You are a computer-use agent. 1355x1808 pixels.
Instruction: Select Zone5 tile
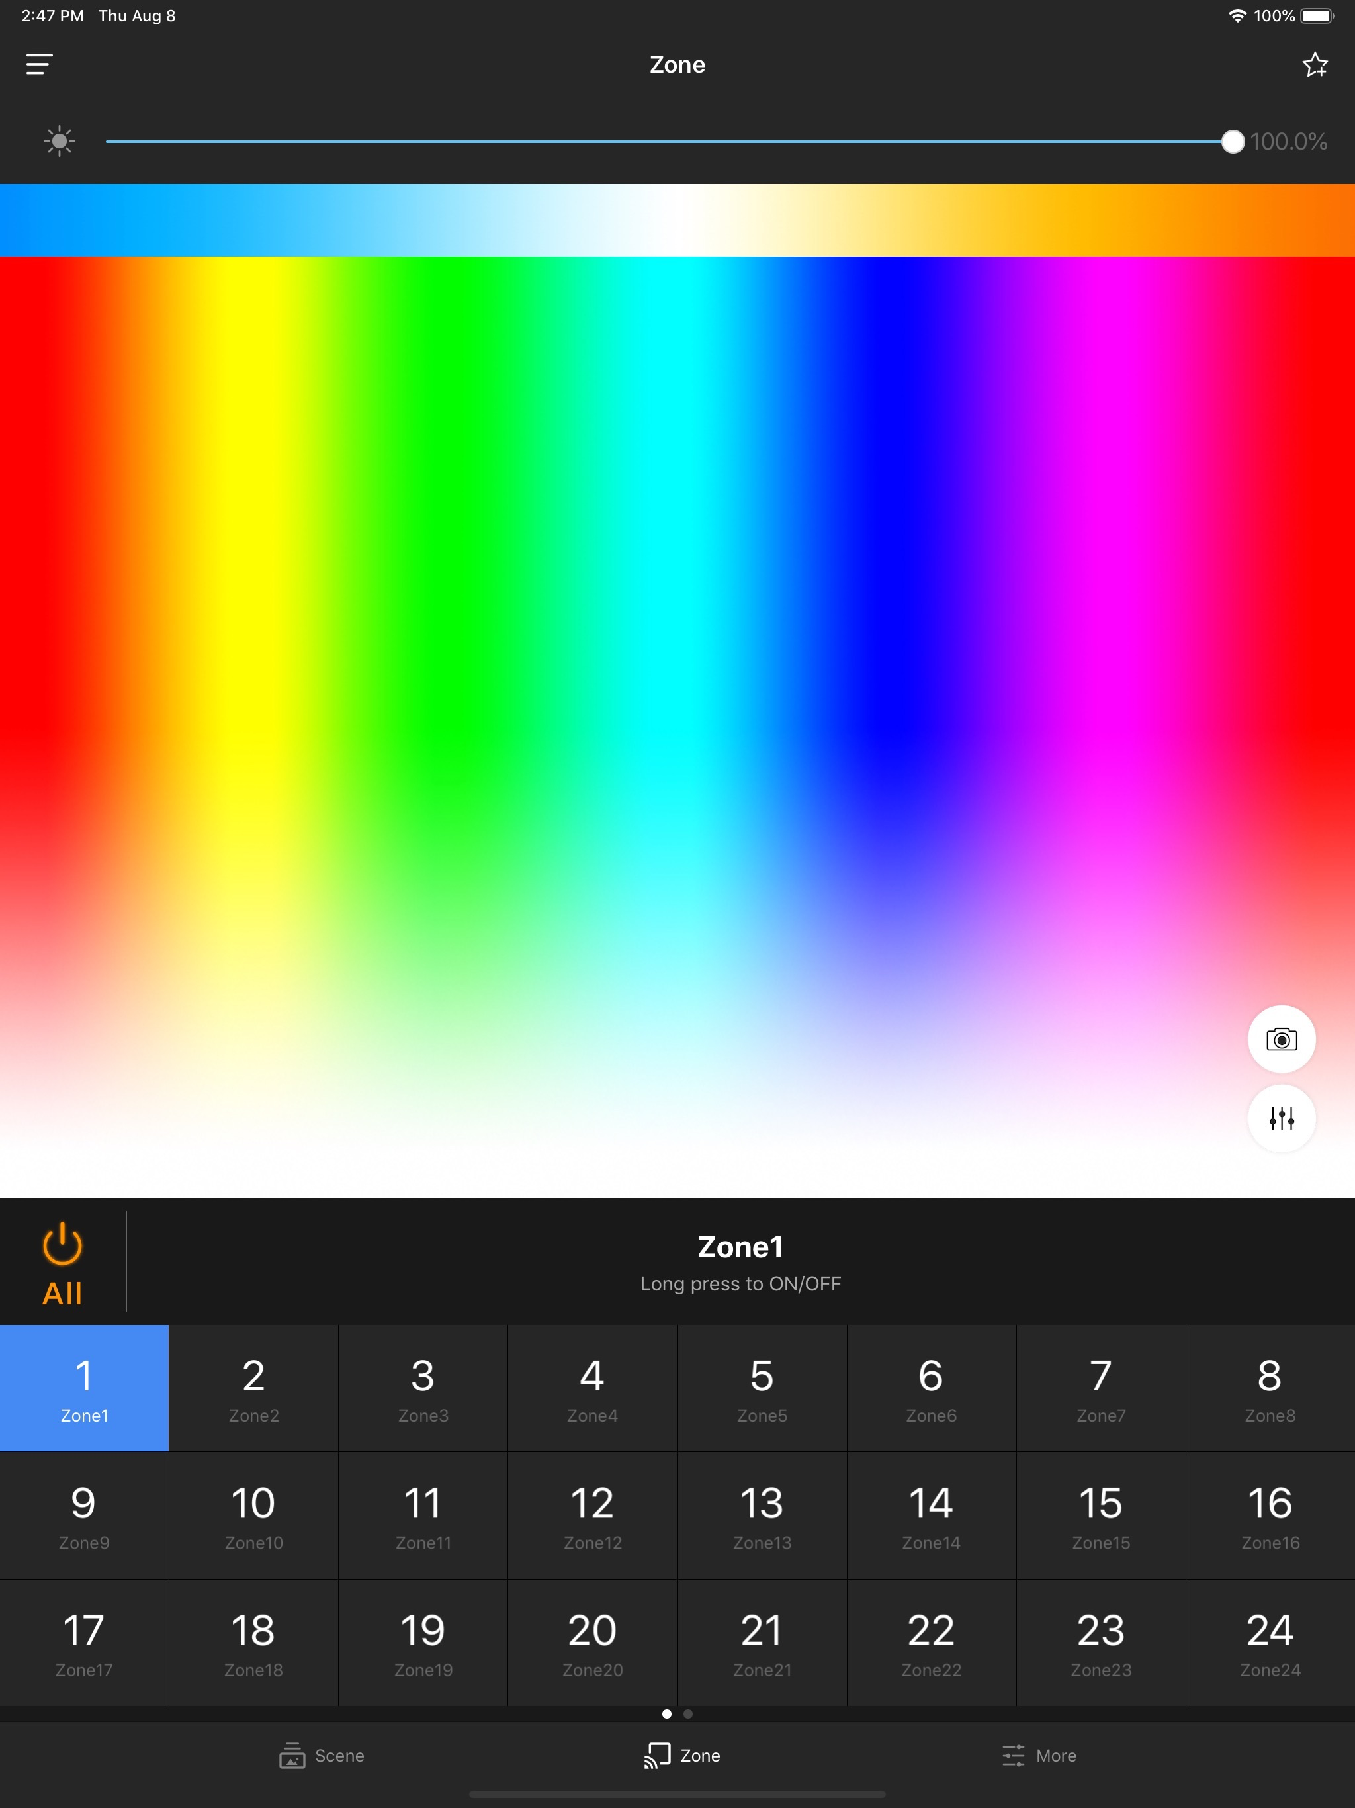[x=762, y=1388]
